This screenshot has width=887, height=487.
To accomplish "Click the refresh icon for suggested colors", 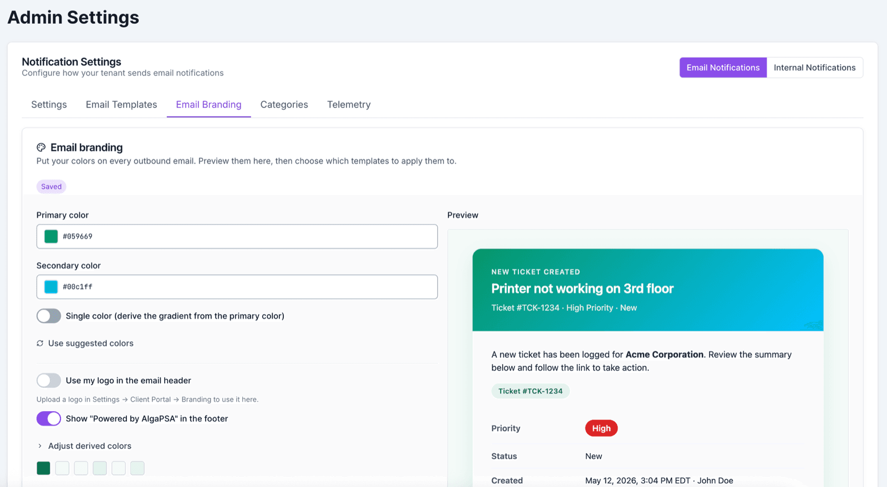I will click(x=40, y=344).
